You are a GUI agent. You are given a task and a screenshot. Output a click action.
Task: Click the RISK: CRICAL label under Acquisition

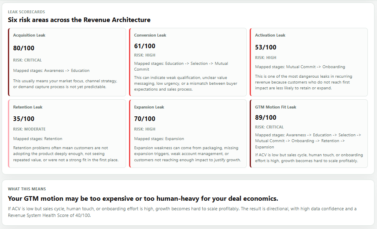[27, 60]
